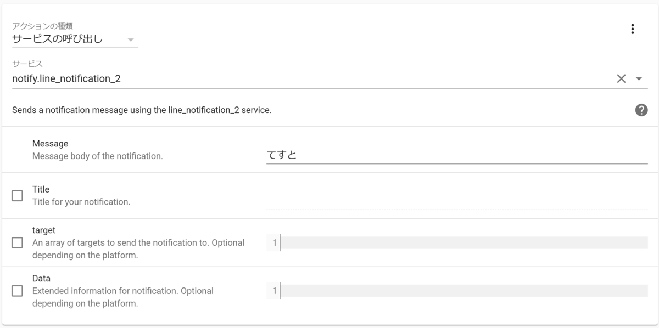Open the action type dropdown サービスの呼び出し
Image resolution: width=659 pixels, height=328 pixels.
(x=75, y=39)
